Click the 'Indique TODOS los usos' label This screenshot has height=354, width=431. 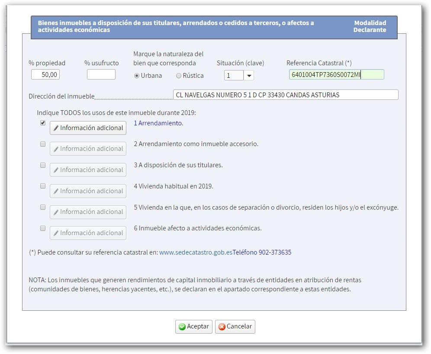pyautogui.click(x=116, y=113)
